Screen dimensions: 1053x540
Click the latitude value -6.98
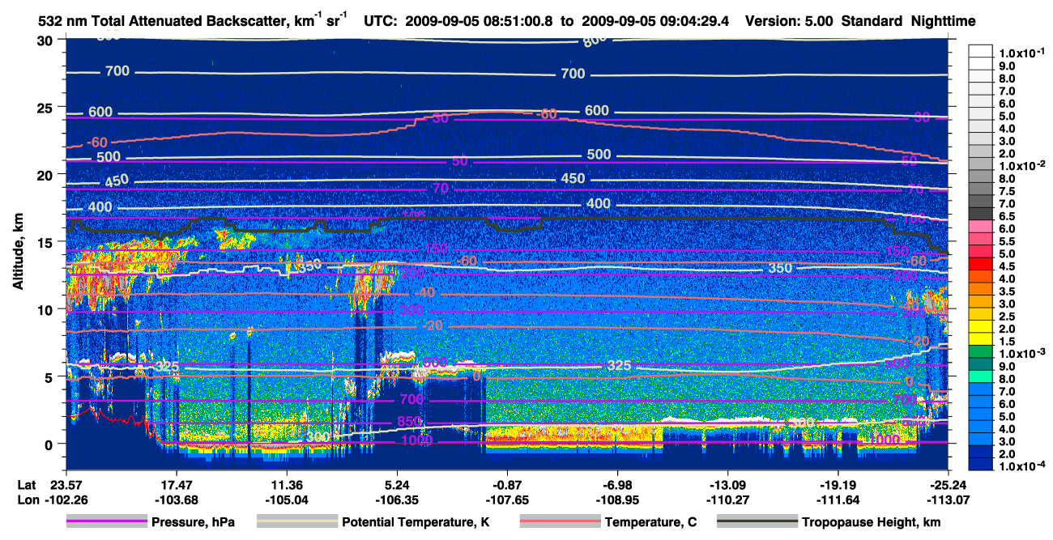point(617,485)
